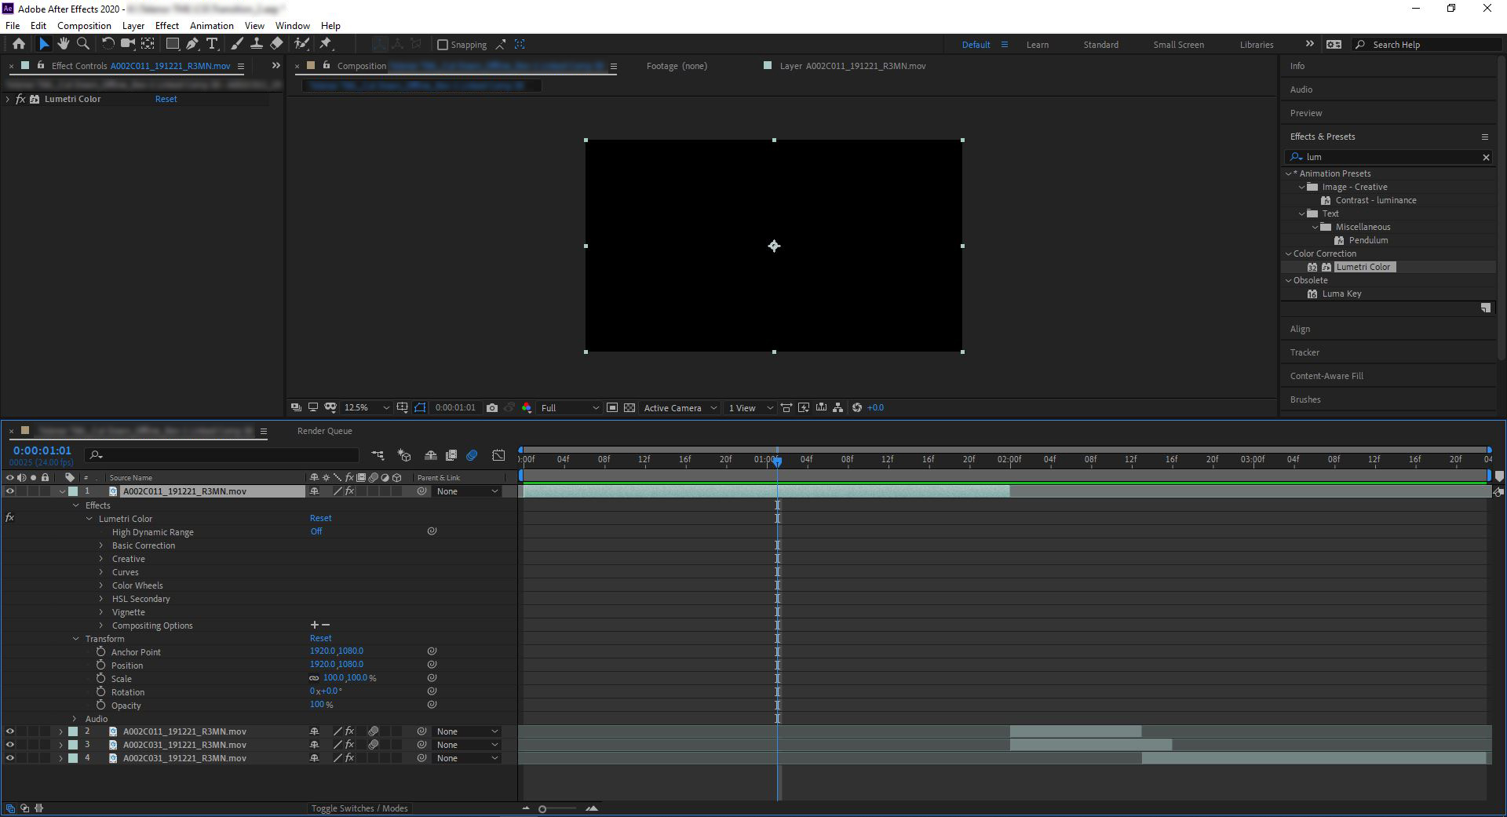Open the Active Camera view dropdown
The image size is (1507, 817).
point(679,407)
